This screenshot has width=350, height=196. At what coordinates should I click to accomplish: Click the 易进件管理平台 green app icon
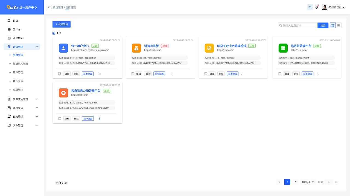[x=283, y=48]
